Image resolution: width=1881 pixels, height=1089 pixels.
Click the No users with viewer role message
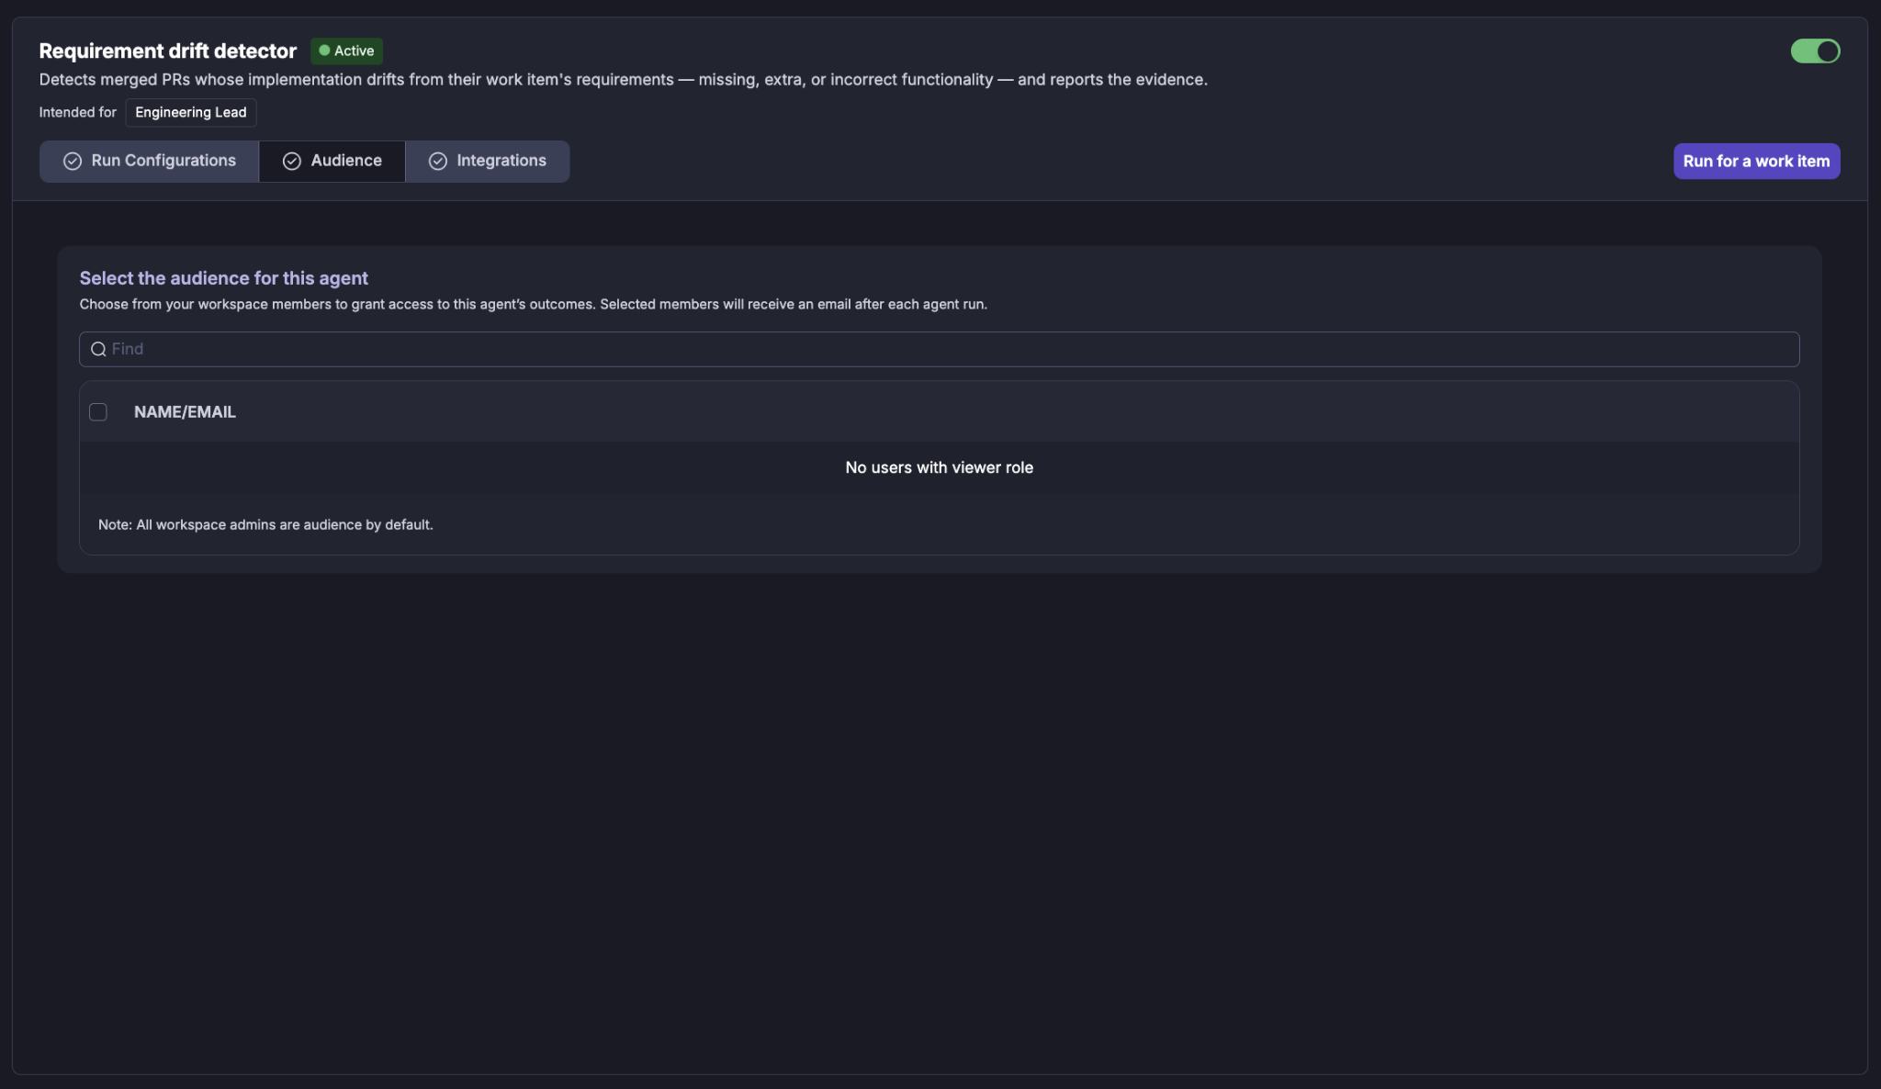(939, 467)
